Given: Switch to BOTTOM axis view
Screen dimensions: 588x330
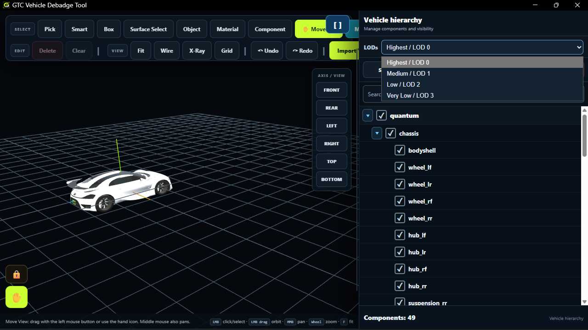Looking at the screenshot, I should (x=332, y=179).
